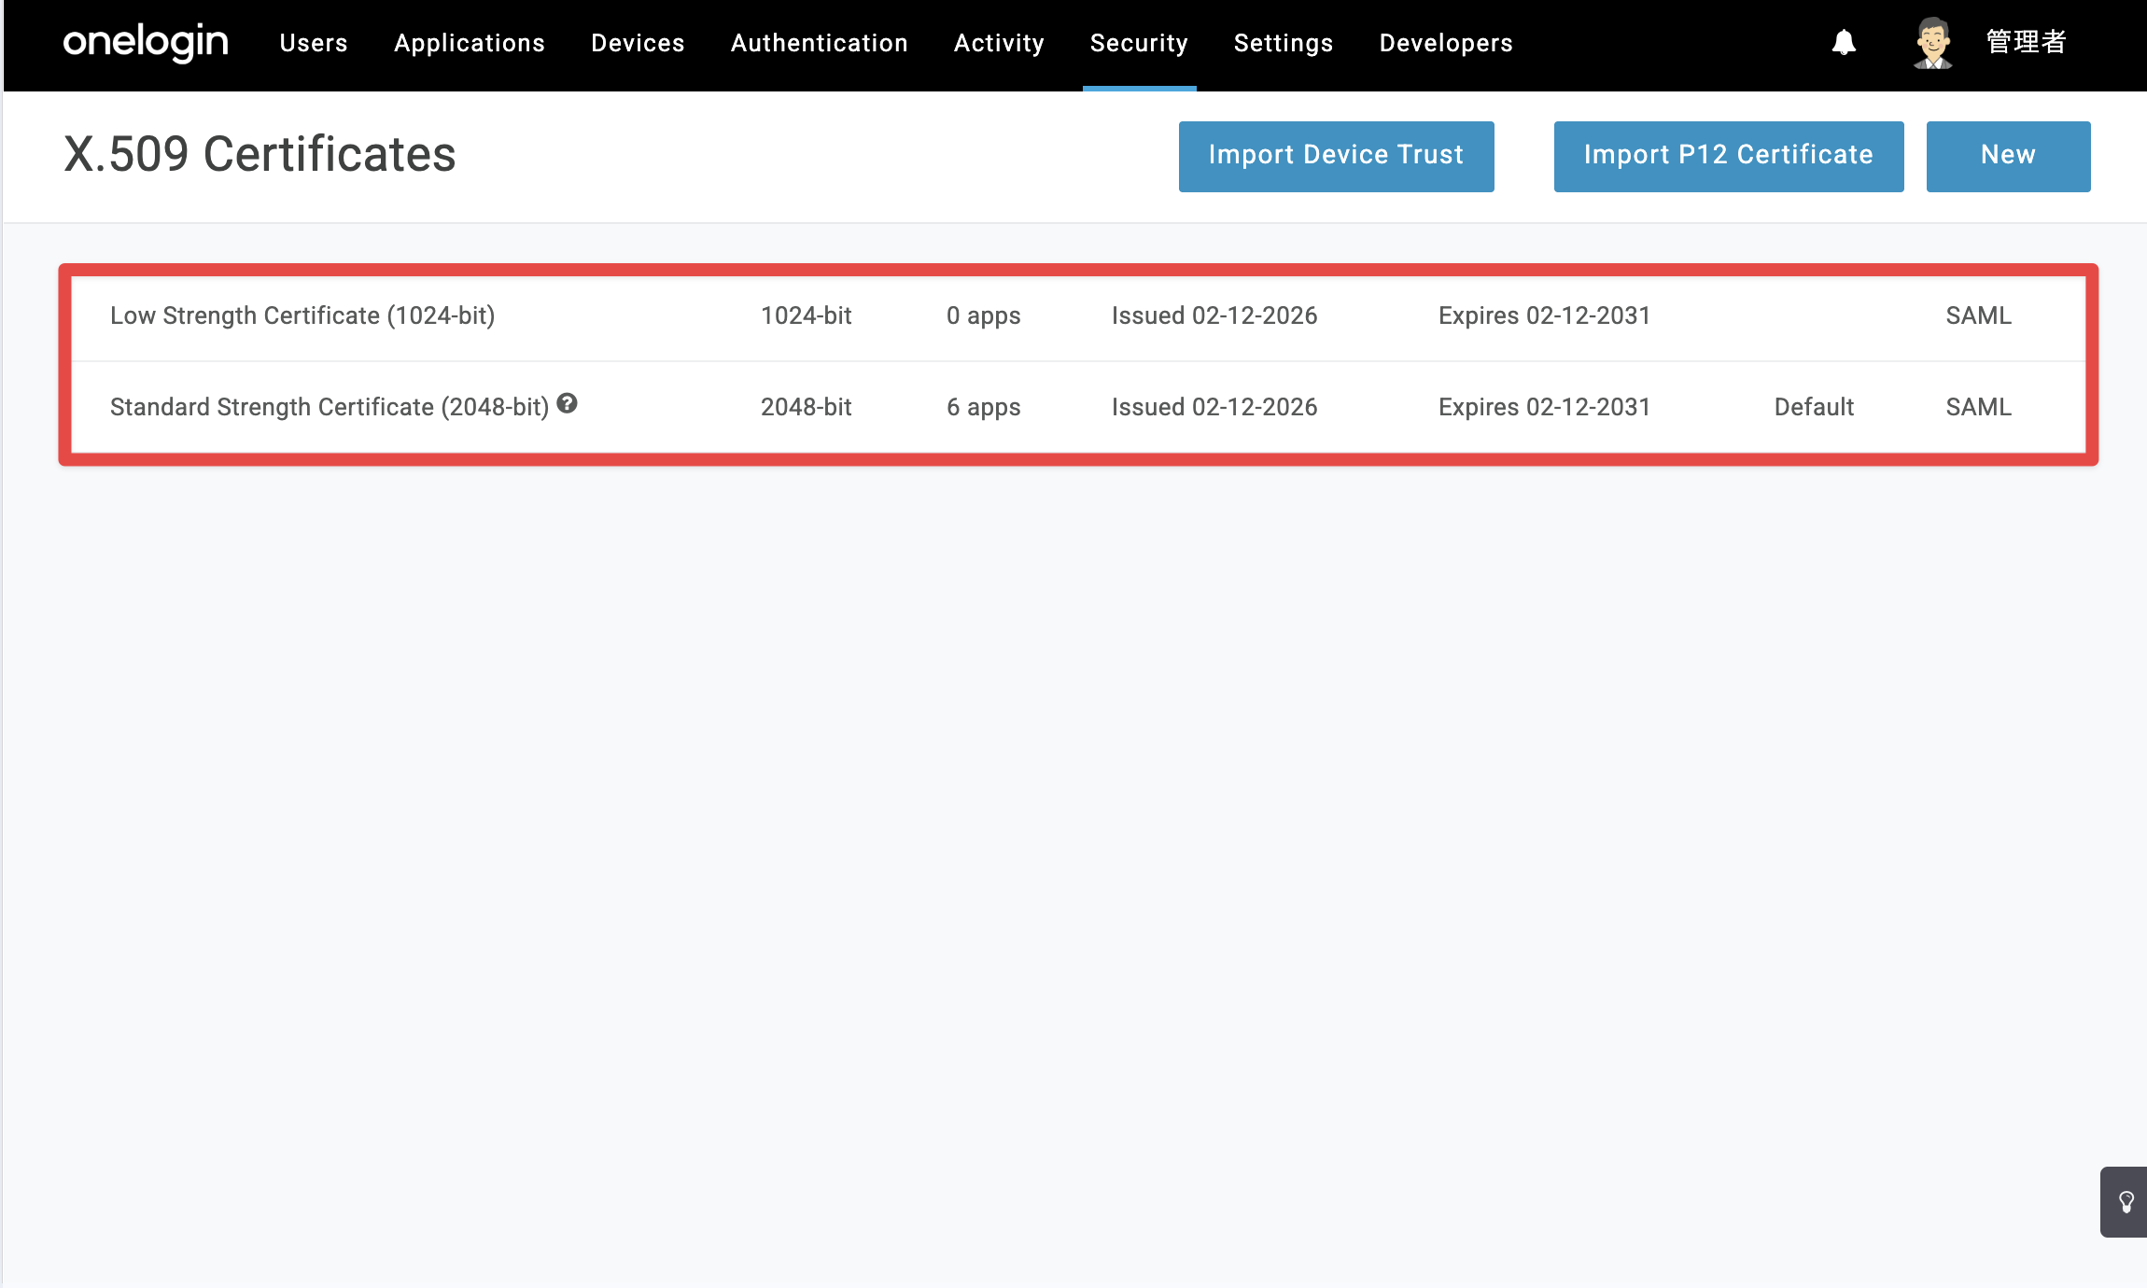
Task: Open the Low Strength Certificate (1024-bit) row
Action: click(x=1078, y=316)
